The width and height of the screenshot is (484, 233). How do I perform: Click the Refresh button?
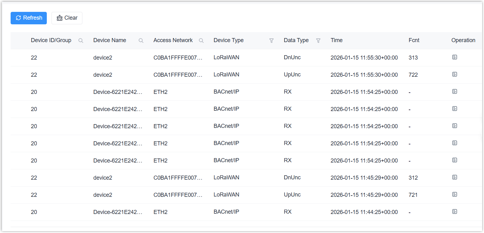(x=29, y=18)
